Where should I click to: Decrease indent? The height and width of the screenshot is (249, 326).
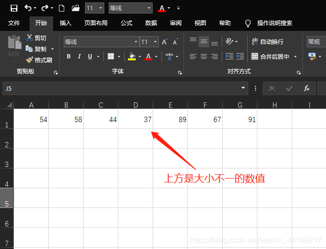coord(229,56)
